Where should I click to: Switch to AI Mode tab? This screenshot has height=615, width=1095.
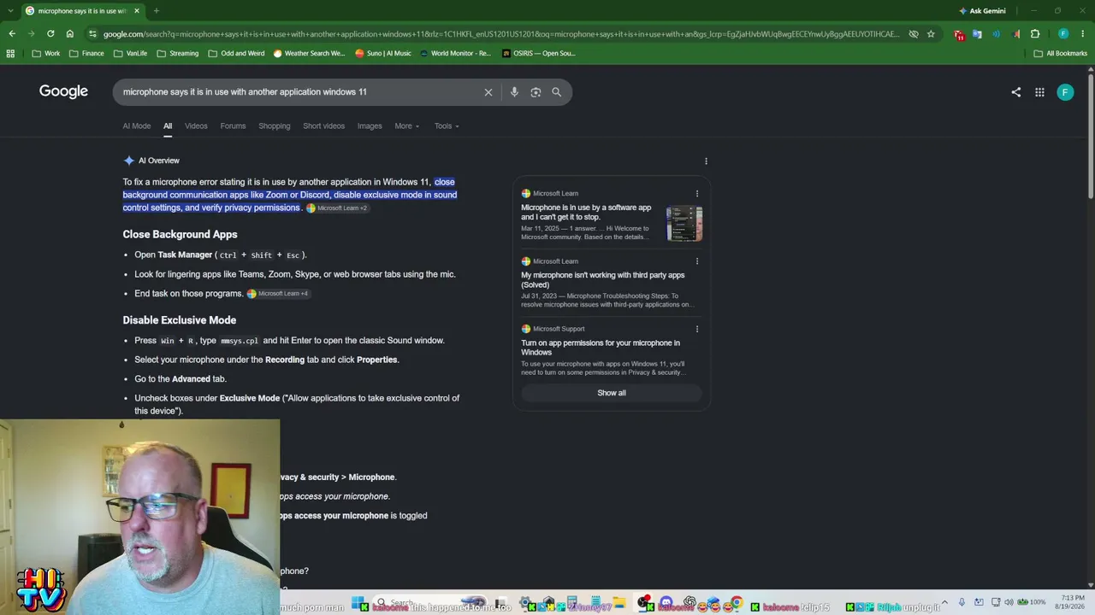click(137, 126)
